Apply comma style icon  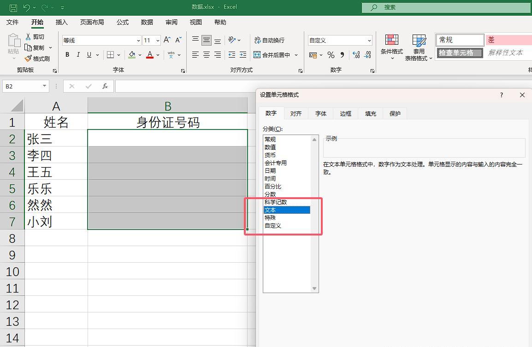pos(343,55)
